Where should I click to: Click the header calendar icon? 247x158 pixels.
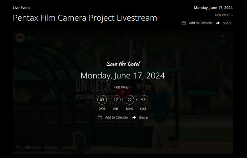[x=184, y=23]
